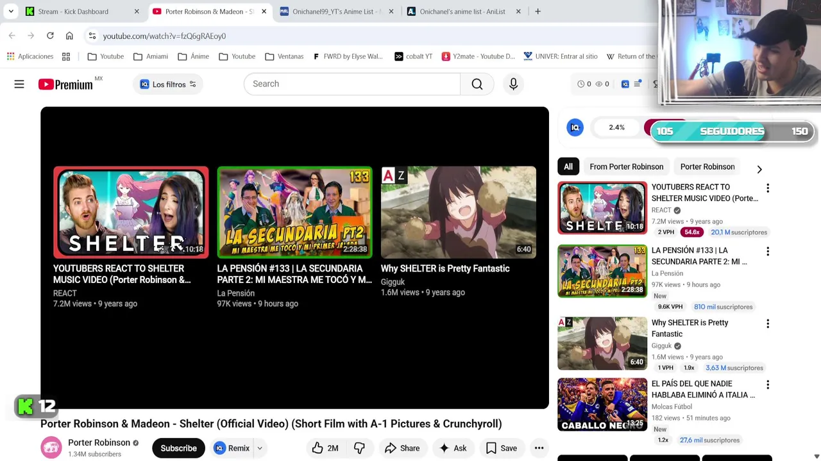Start voice search with microphone icon
This screenshot has width=821, height=461.
pyautogui.click(x=513, y=84)
